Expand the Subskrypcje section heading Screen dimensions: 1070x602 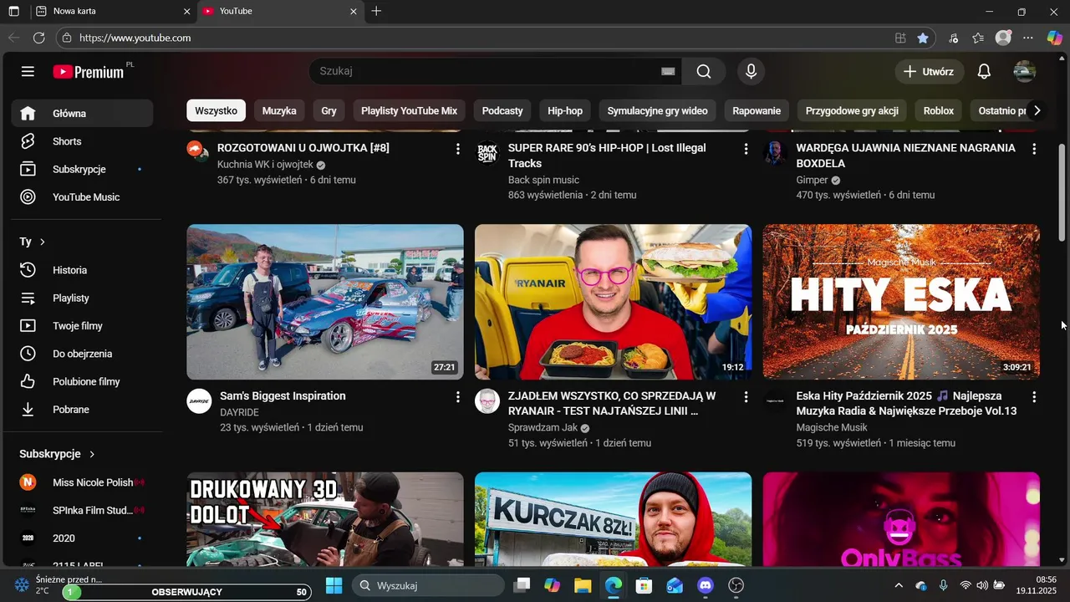58,454
